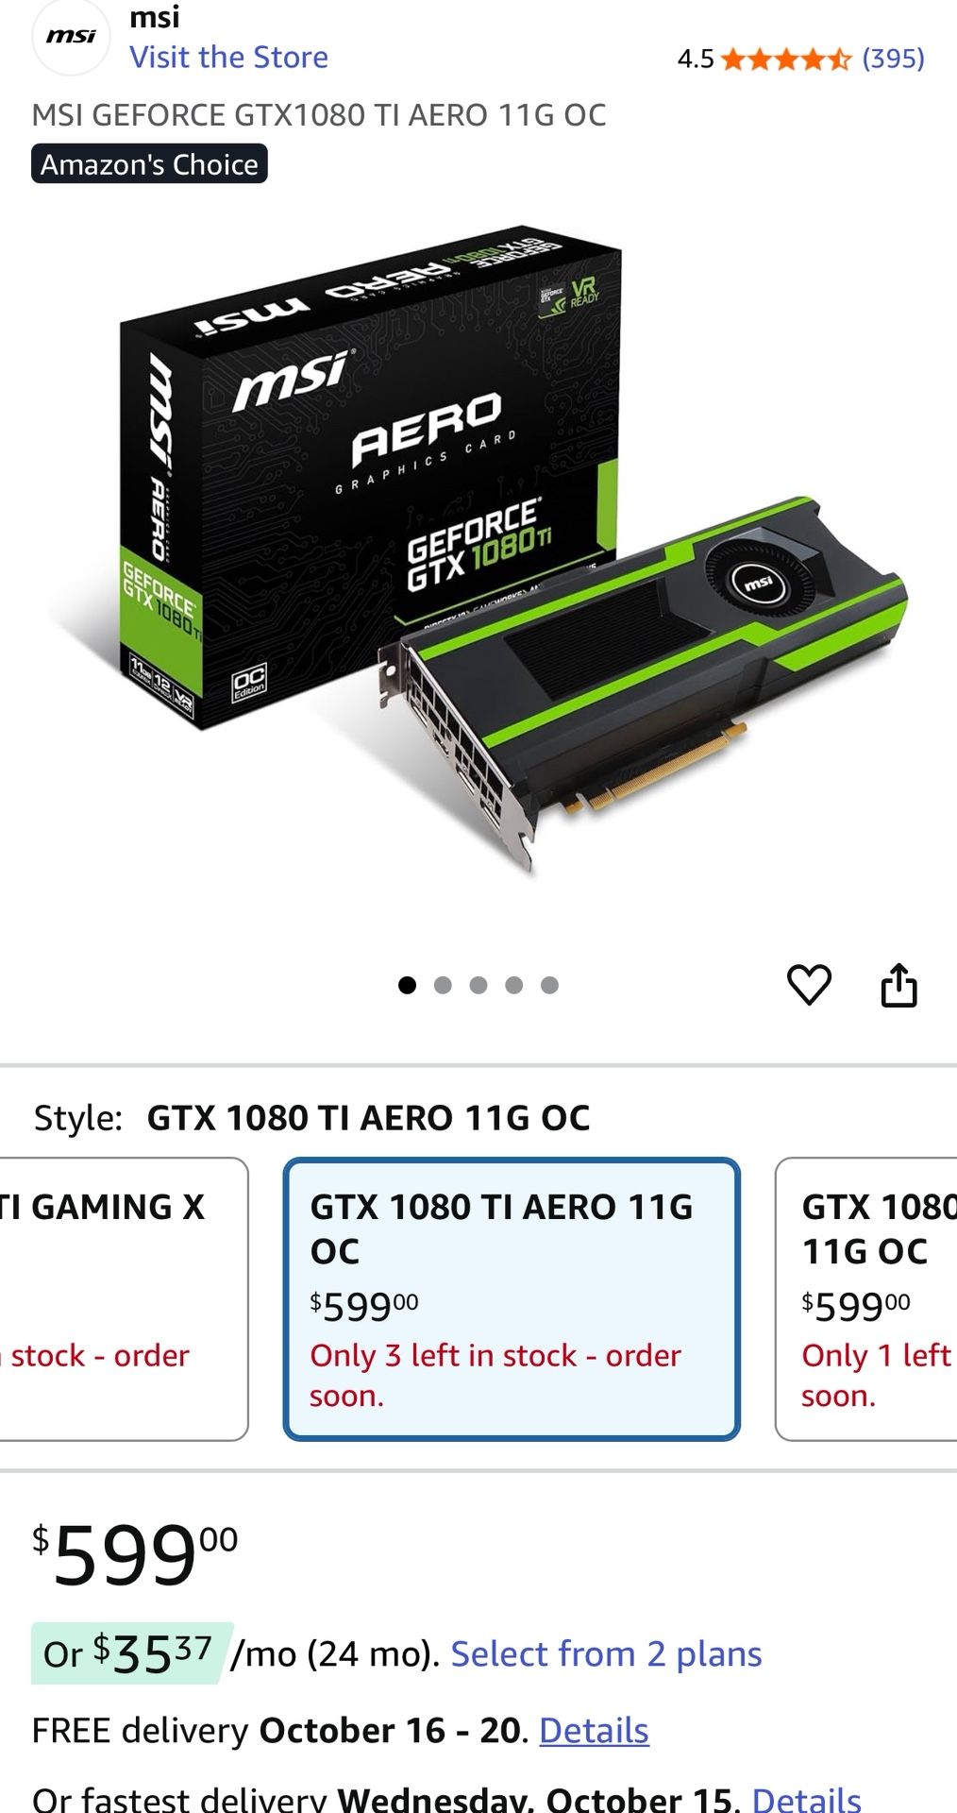This screenshot has height=1813, width=957.
Task: Tap the Amazon's Choice badge
Action: [x=149, y=164]
